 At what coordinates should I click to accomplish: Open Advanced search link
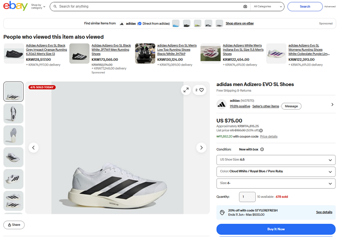tap(330, 6)
